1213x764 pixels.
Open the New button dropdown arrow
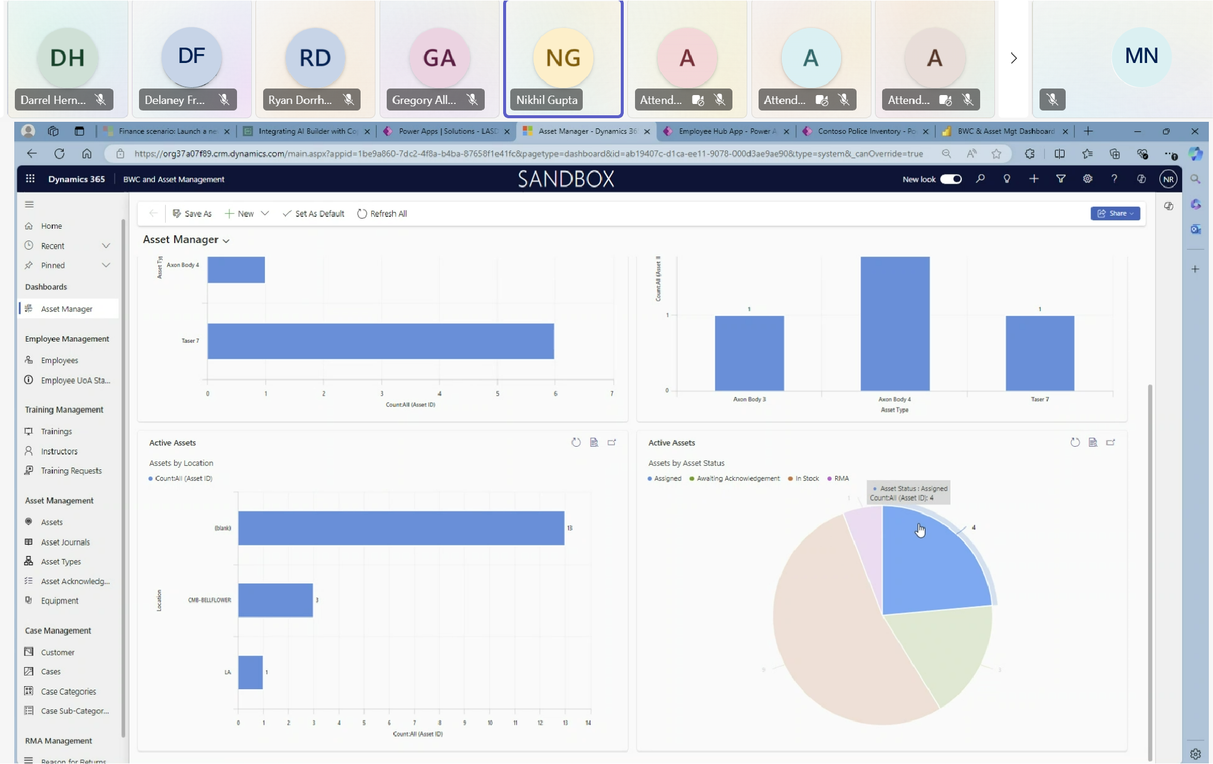coord(265,214)
